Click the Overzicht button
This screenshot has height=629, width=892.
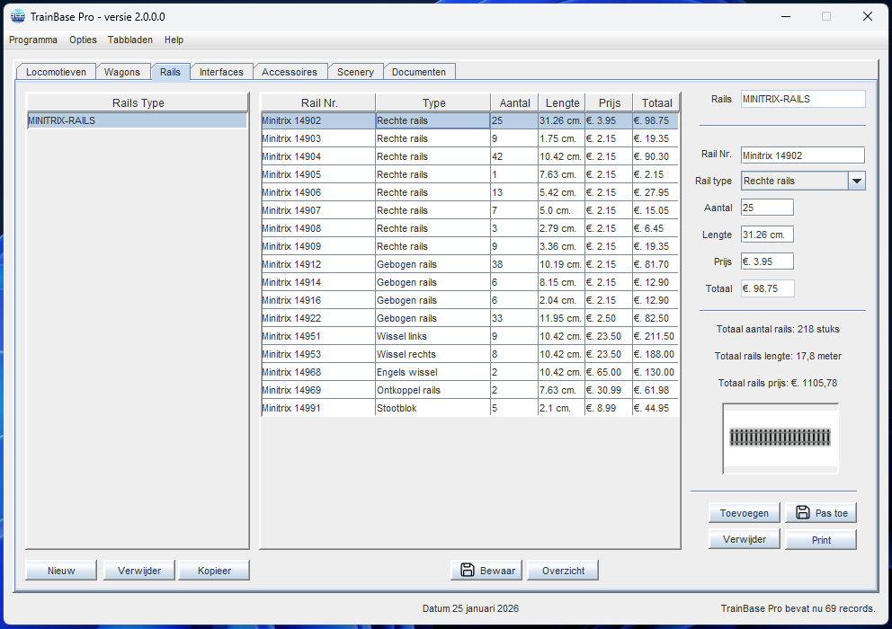point(563,571)
